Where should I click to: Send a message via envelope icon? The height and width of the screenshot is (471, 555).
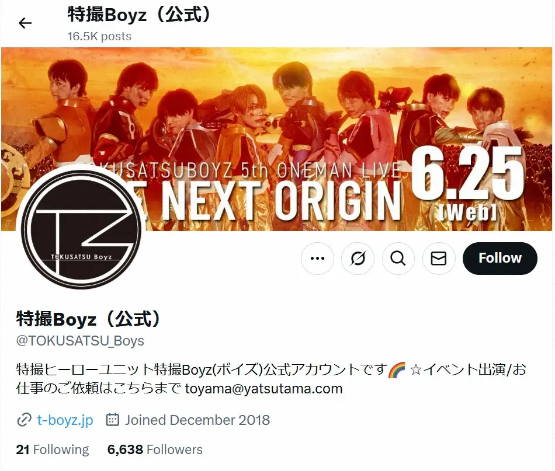(439, 259)
